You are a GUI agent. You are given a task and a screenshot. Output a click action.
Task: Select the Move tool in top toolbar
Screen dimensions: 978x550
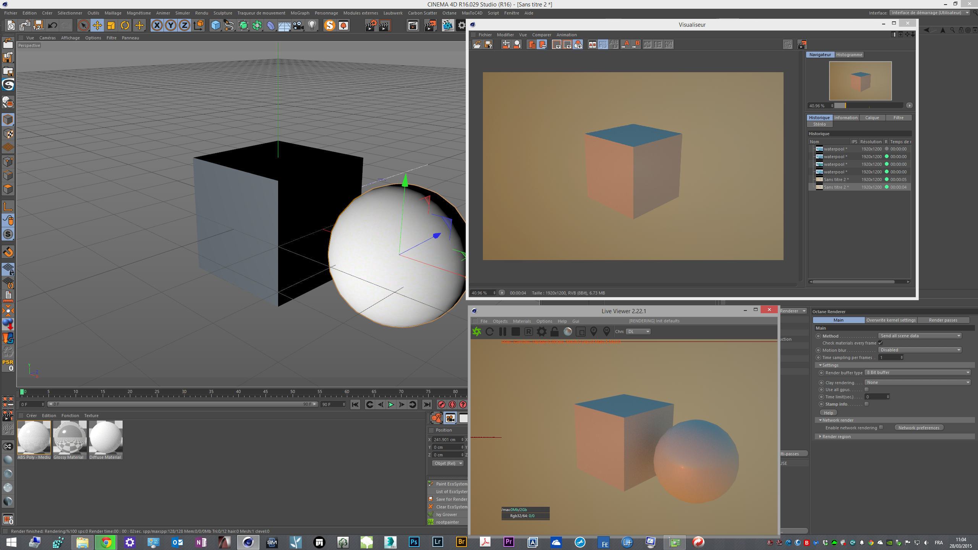[x=97, y=26]
